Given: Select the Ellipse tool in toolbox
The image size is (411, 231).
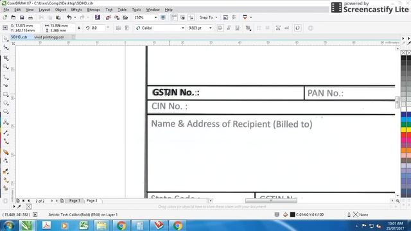Looking at the screenshot, I should pos(6,103).
